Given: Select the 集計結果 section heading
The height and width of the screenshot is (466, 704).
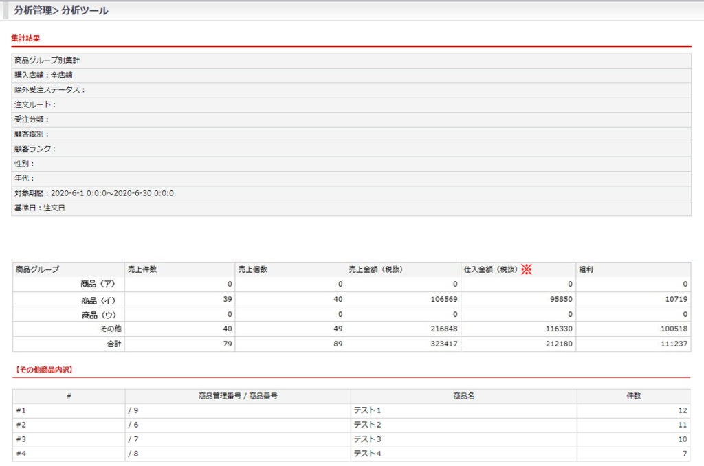Looking at the screenshot, I should 25,38.
